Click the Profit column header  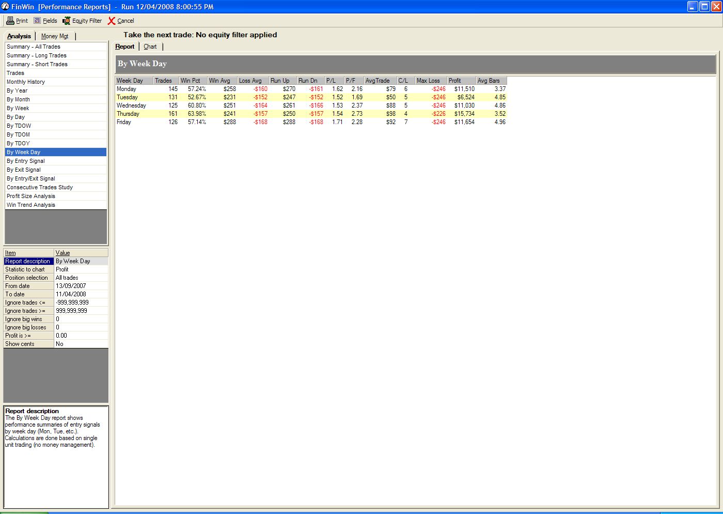pyautogui.click(x=462, y=81)
